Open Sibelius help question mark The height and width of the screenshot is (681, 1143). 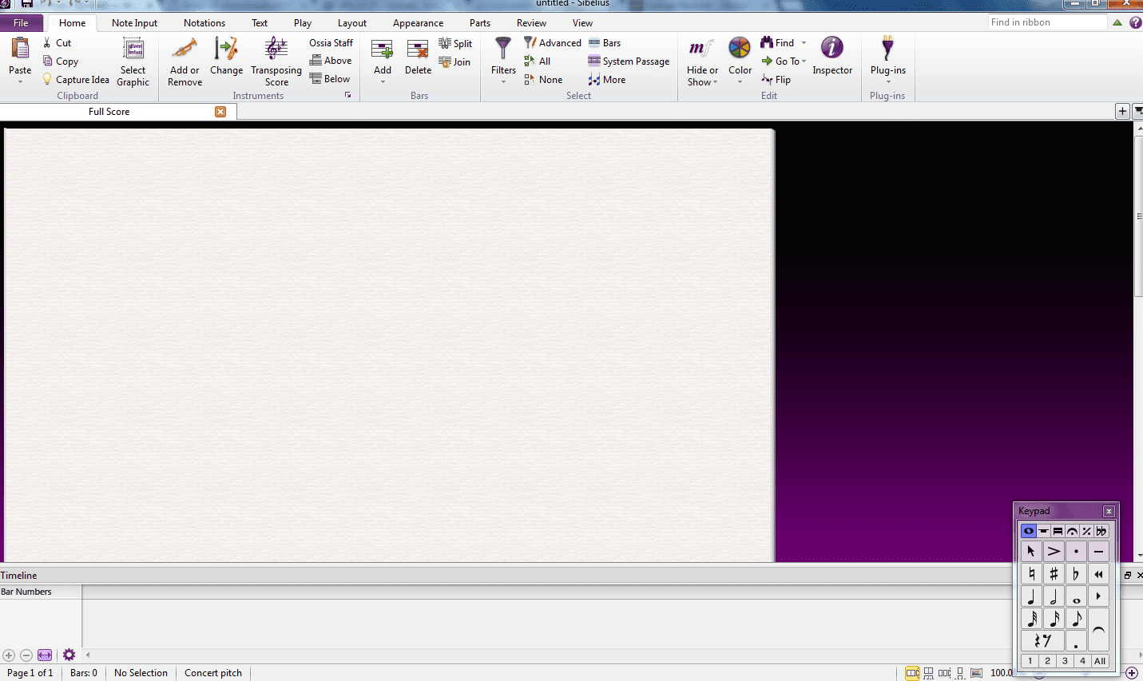pyautogui.click(x=1135, y=22)
